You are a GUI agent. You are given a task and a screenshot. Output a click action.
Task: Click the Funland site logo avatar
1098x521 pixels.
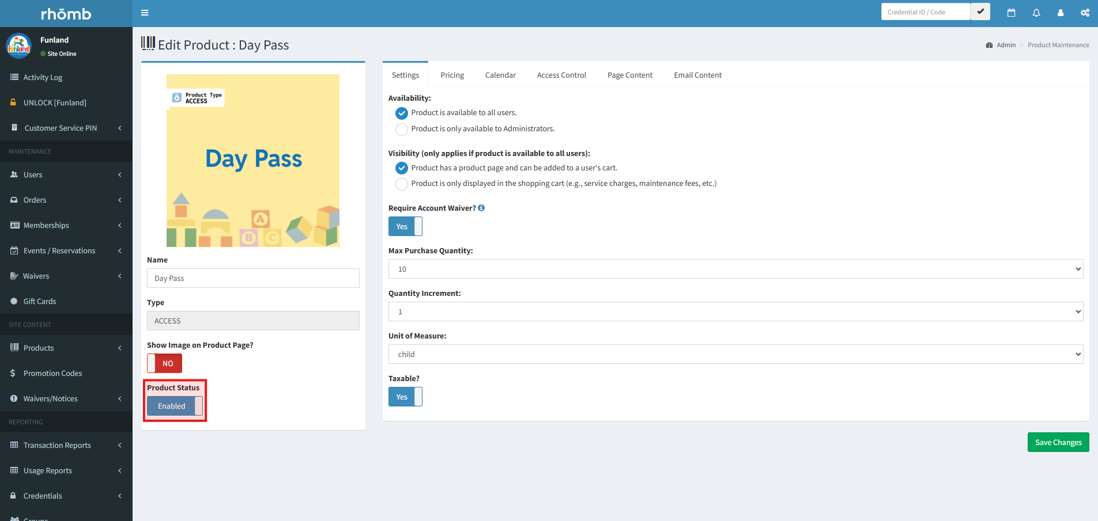[x=18, y=46]
